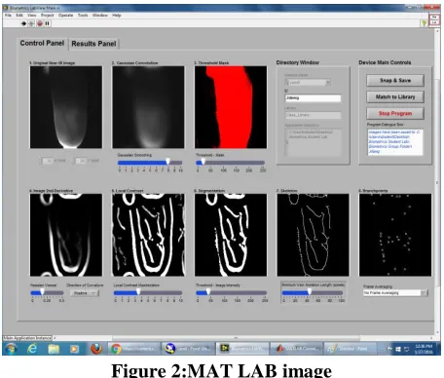The height and width of the screenshot is (378, 444).
Task: Open the Edit menu
Action: pyautogui.click(x=19, y=15)
